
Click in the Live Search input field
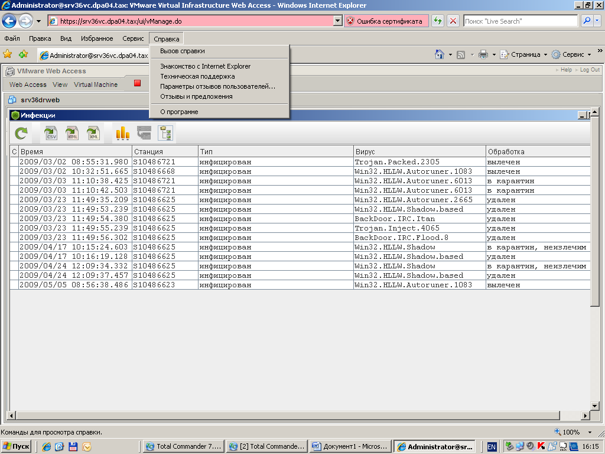point(520,21)
